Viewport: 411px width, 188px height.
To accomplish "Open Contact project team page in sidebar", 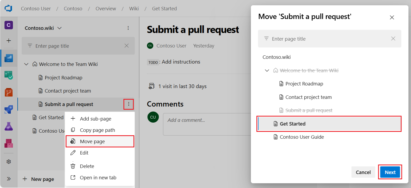I will (68, 91).
